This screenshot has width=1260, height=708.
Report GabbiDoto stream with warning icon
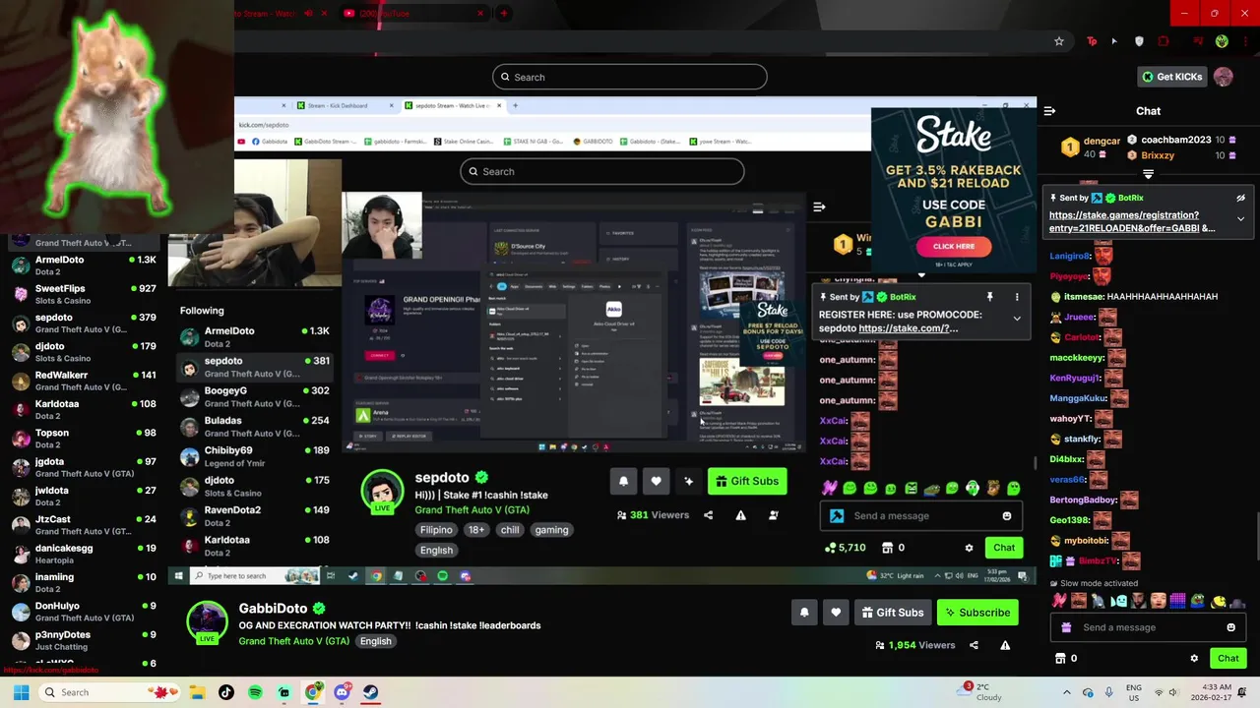click(x=1005, y=645)
